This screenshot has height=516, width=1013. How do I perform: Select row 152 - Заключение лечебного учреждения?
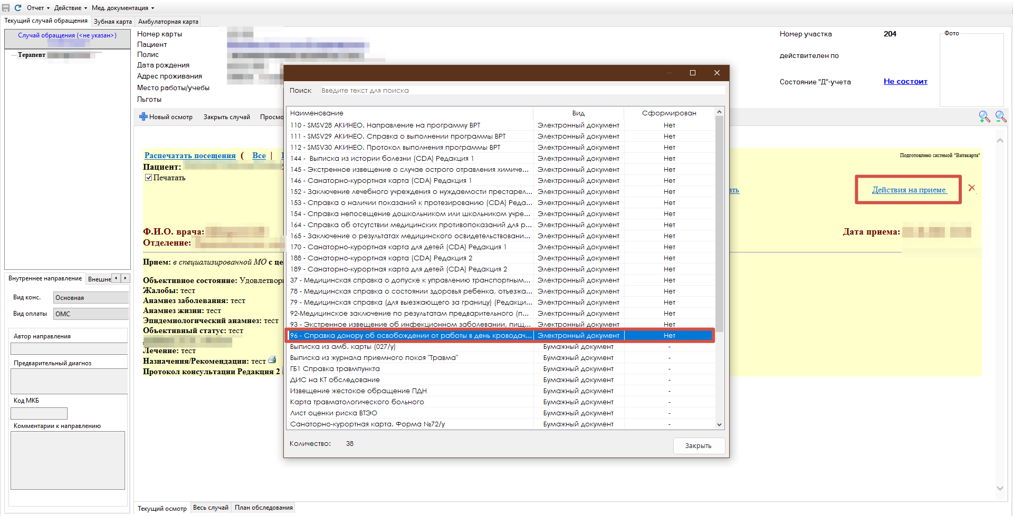click(x=500, y=191)
